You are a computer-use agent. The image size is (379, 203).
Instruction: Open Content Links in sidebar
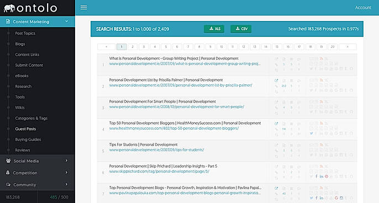tap(27, 55)
